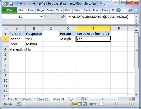Click the macro recording icon in status bar
Viewport: 141px width, 109px height.
[x=19, y=104]
